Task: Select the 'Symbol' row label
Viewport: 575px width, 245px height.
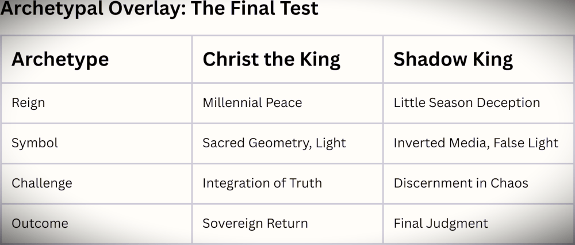Action: 34,143
